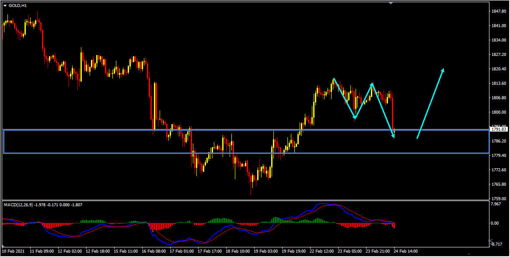Image resolution: width=510 pixels, height=257 pixels.
Task: Click the 12 Feb 02:00 time label
Action: [x=69, y=251]
